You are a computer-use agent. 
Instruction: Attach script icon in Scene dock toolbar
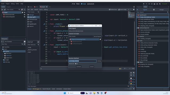click(x=22, y=9)
